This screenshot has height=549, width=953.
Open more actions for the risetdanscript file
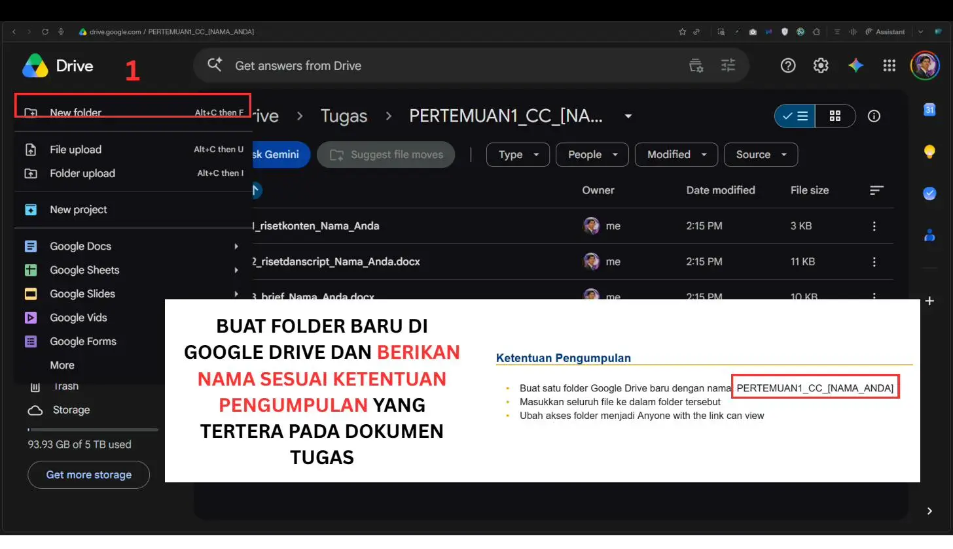[874, 261]
